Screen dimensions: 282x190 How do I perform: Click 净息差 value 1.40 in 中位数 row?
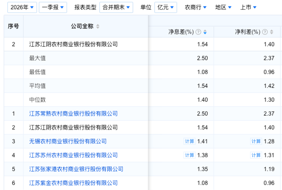tap(202, 100)
